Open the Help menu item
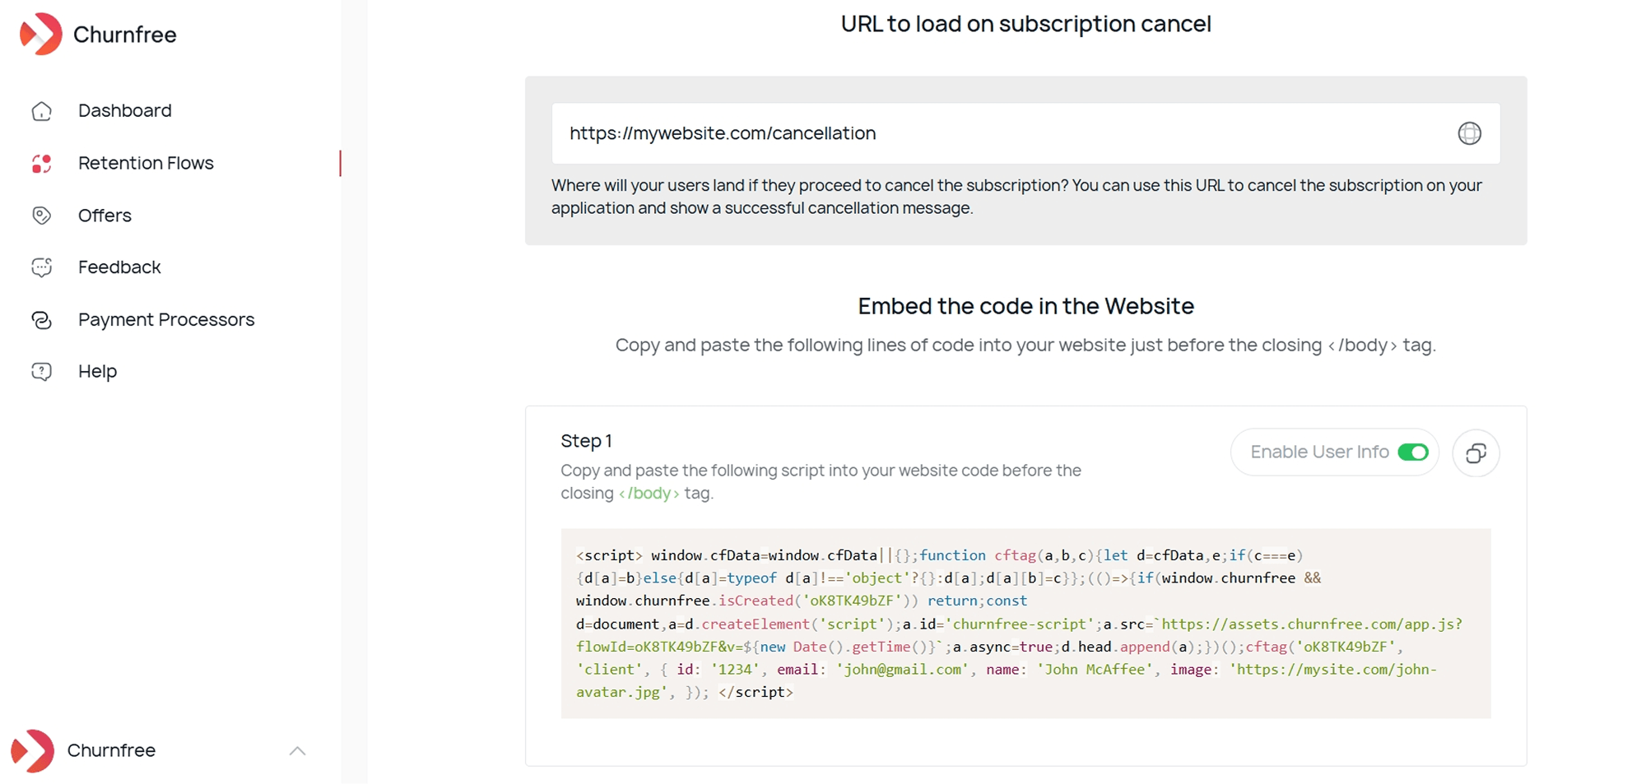The height and width of the screenshot is (784, 1646). [97, 371]
